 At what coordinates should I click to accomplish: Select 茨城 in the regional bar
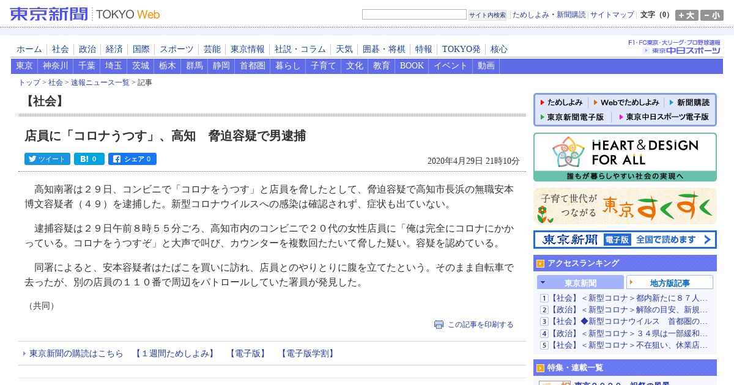coord(141,66)
